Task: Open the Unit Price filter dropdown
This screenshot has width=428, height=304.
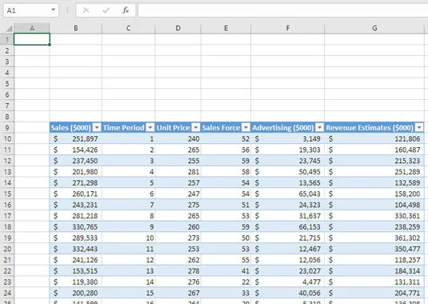Action: tap(196, 127)
